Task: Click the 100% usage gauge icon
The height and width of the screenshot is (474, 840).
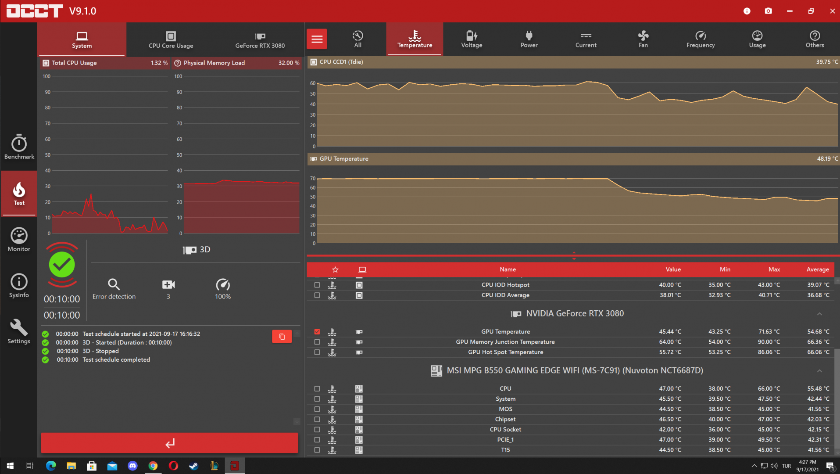Action: [223, 284]
